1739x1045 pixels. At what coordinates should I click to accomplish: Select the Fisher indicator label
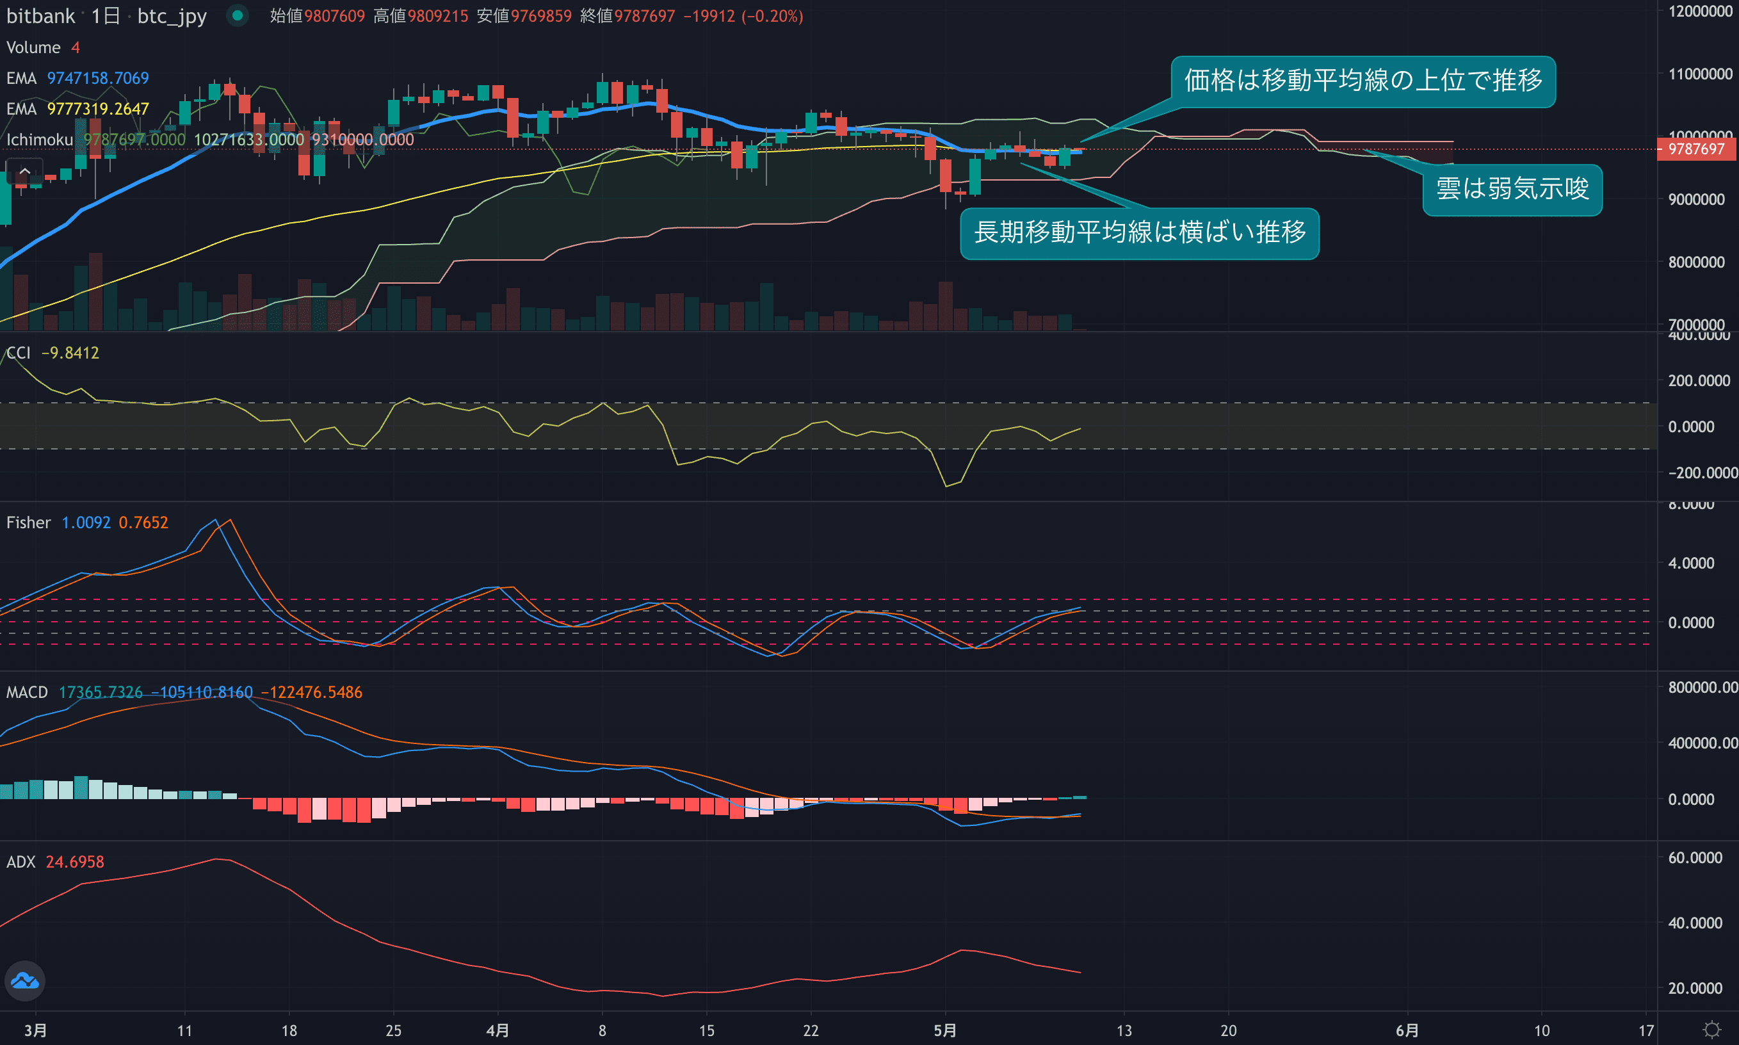tap(28, 522)
